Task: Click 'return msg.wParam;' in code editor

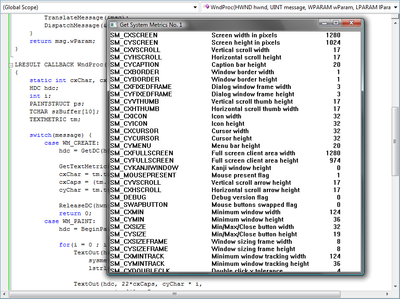Action: pos(62,41)
